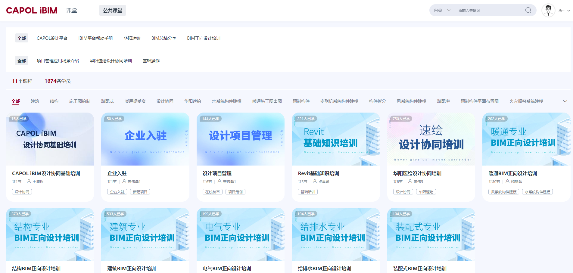Screen dimensions: 573x273
Task: Filter by the 风系统构件建模 tag in filter row
Action: click(412, 101)
